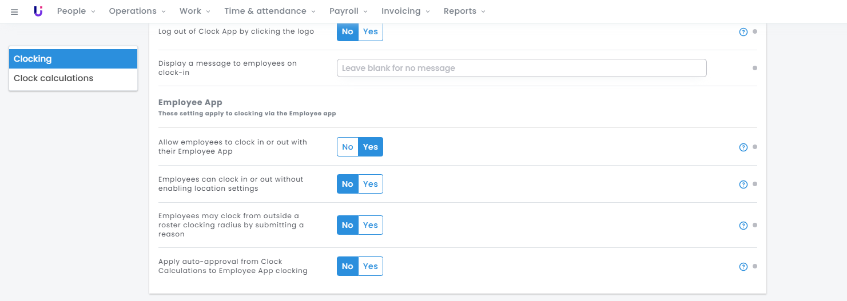Open help for Employee App clocking setting
The width and height of the screenshot is (847, 301).
click(743, 147)
